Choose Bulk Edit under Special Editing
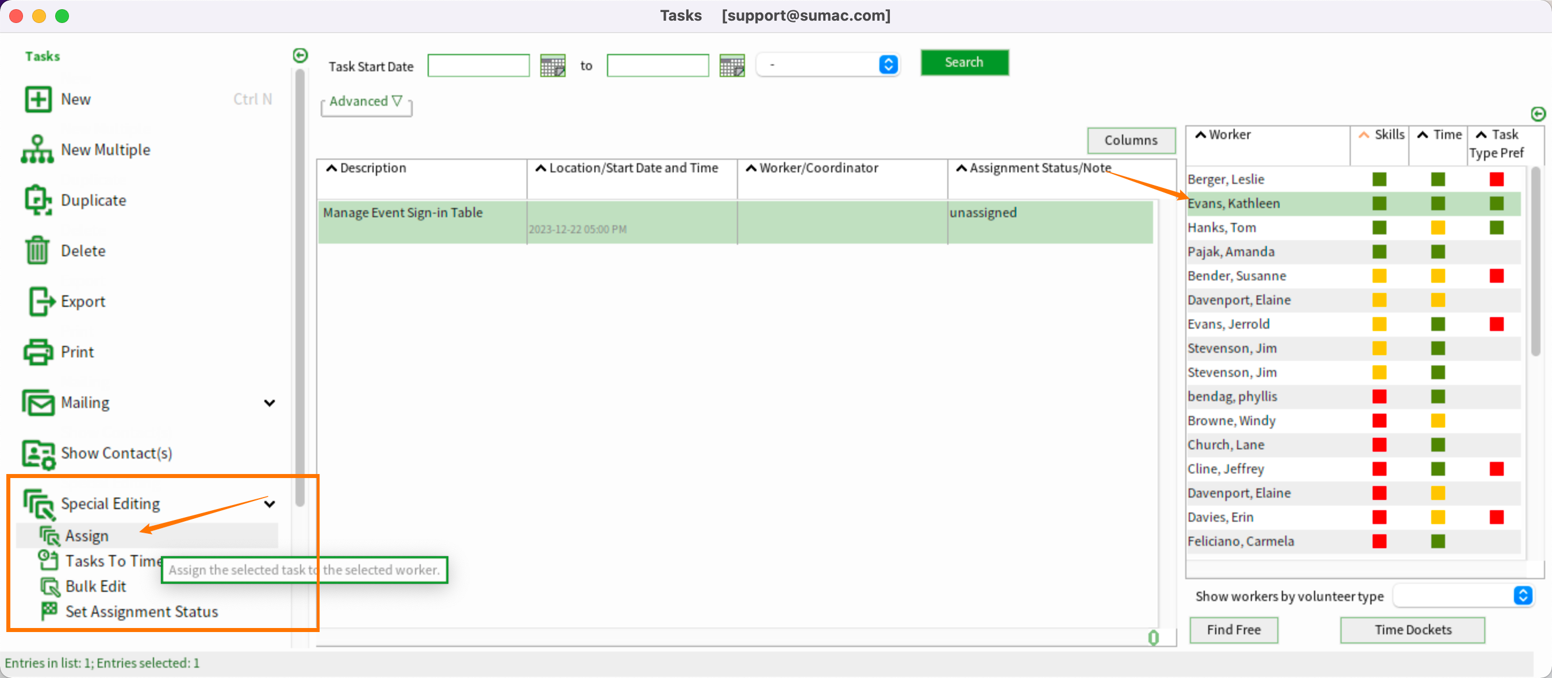The width and height of the screenshot is (1552, 678). tap(96, 587)
